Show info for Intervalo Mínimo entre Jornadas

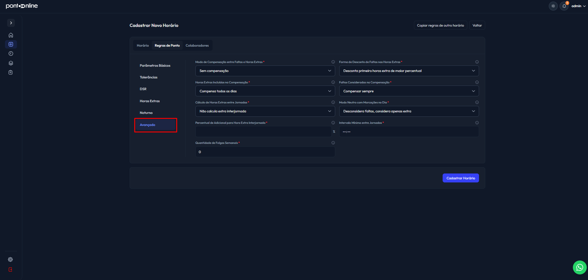[x=477, y=123]
